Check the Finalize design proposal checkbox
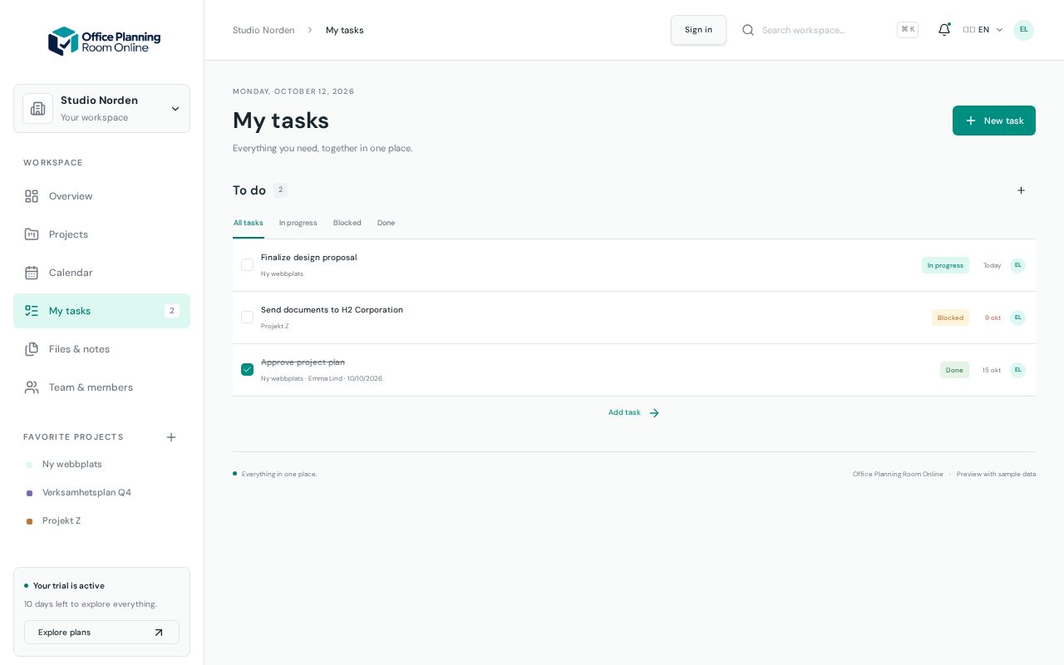The width and height of the screenshot is (1064, 665). pyautogui.click(x=247, y=265)
